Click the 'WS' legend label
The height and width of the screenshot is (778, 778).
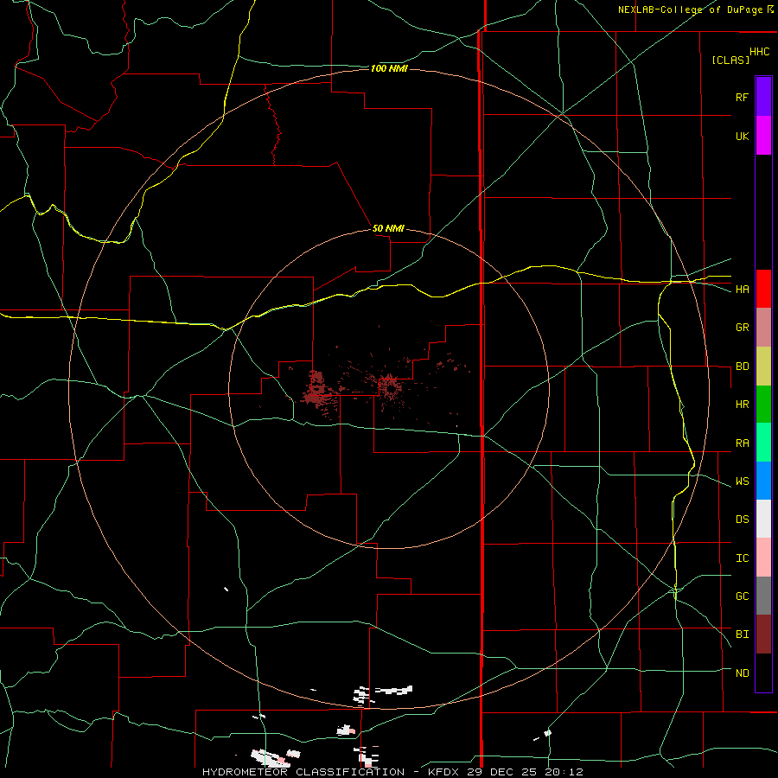click(742, 481)
